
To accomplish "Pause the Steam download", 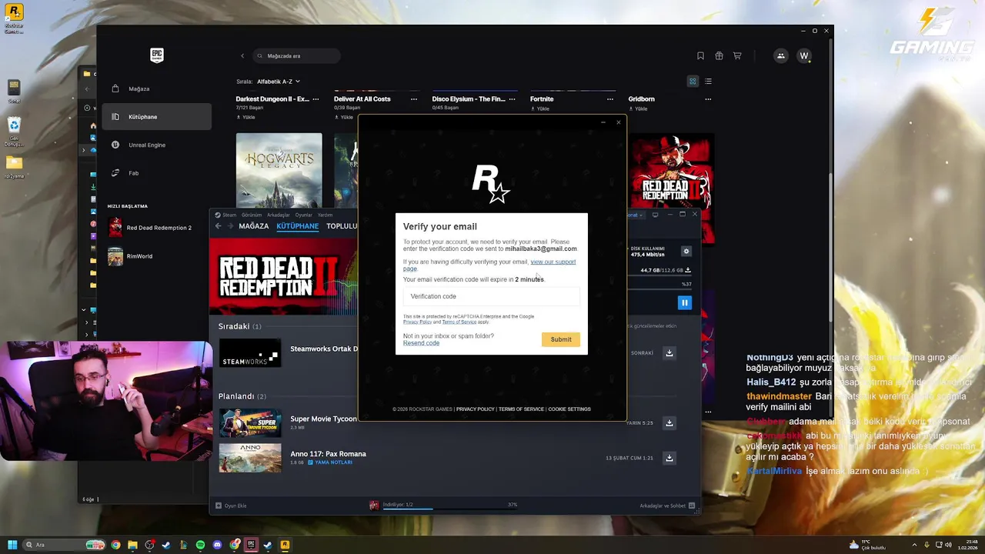I will tap(684, 302).
